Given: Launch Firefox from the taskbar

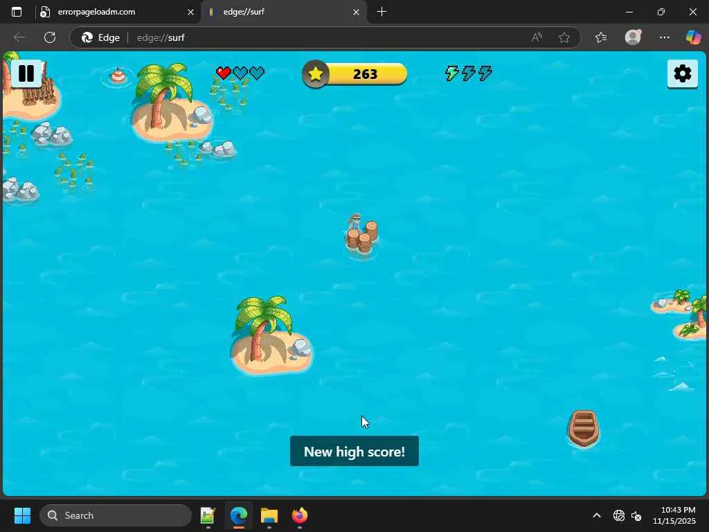Looking at the screenshot, I should (x=299, y=515).
